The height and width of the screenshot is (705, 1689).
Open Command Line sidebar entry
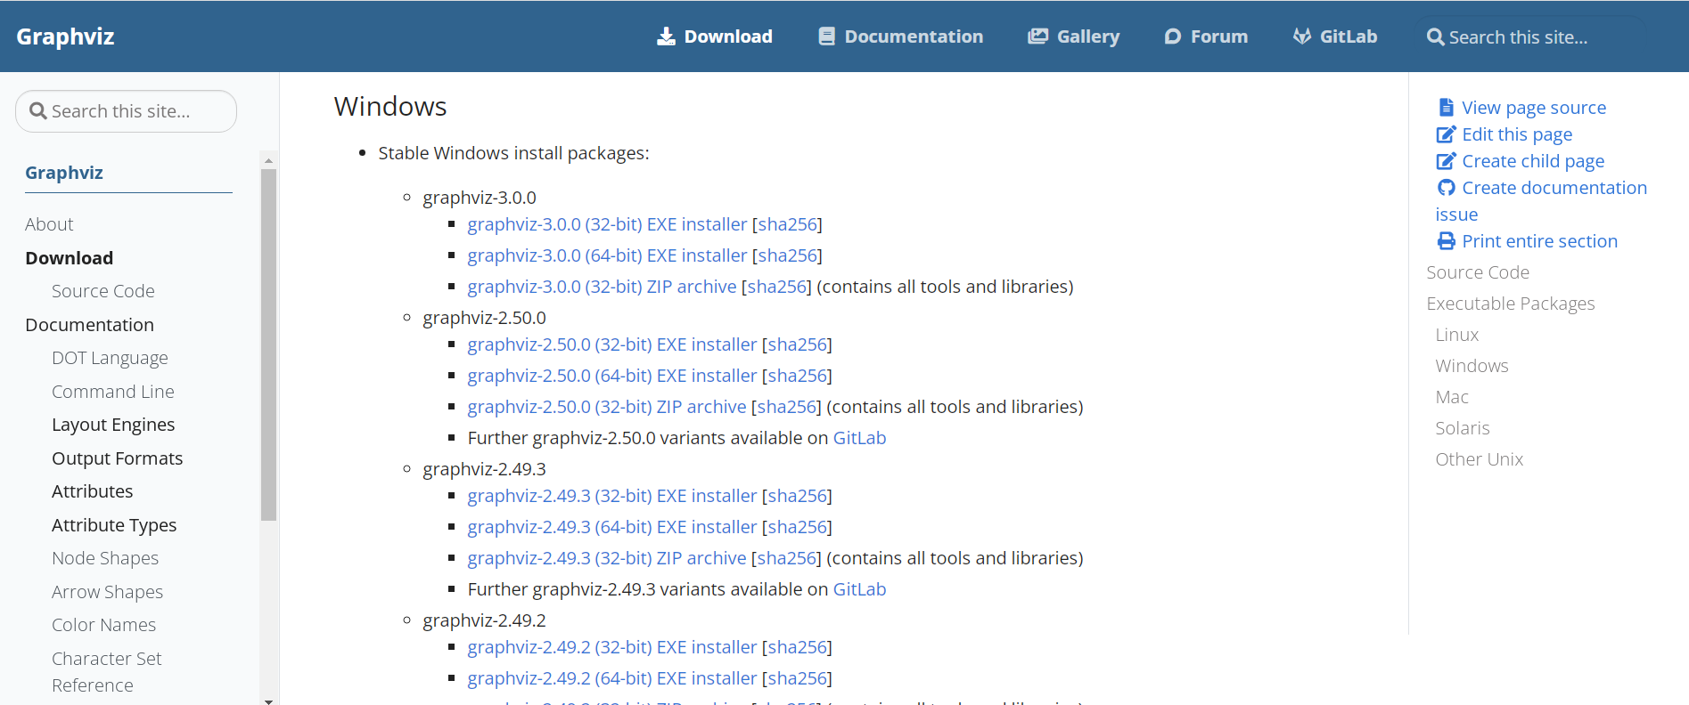point(113,392)
